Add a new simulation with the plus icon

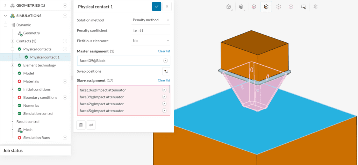(x=65, y=16)
